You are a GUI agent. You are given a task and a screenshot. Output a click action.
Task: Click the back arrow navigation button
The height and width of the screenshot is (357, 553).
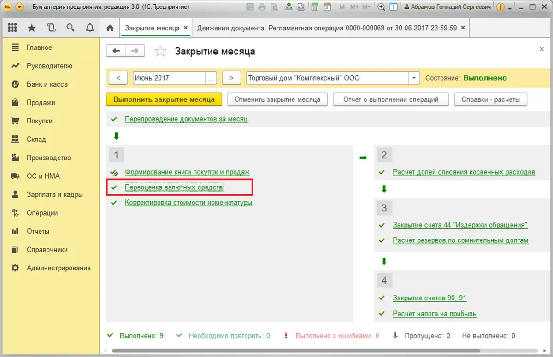[116, 51]
